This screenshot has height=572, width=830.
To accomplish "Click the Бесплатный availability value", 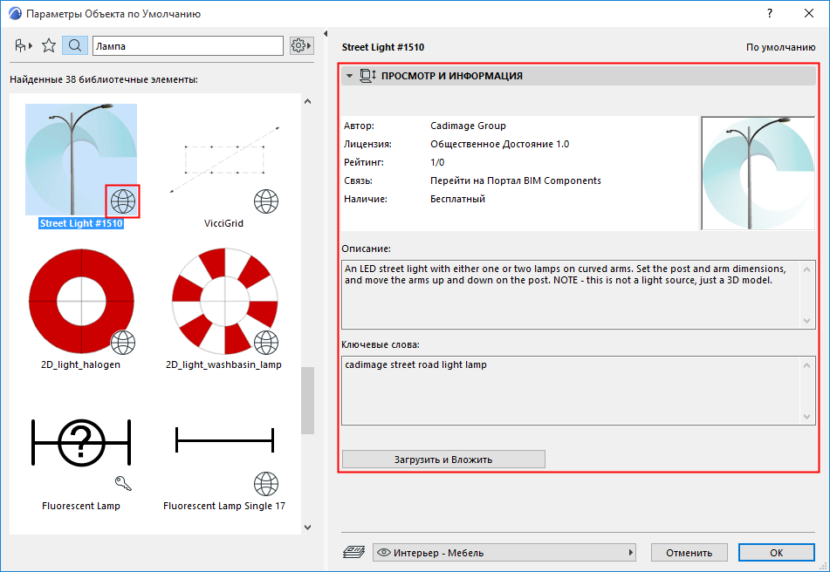I will coord(458,199).
